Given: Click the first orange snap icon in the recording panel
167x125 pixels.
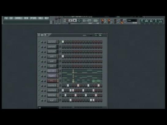Looking at the screenshot, I should 102,21.
